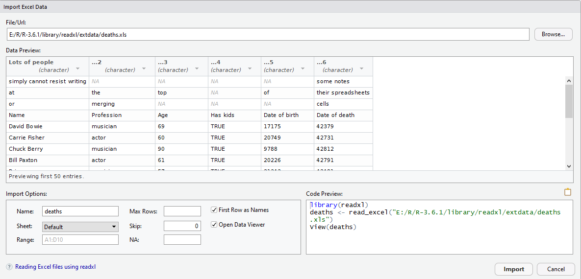Open column ...5 type dropdown arrow
Image resolution: width=581 pixels, height=279 pixels.
point(303,70)
